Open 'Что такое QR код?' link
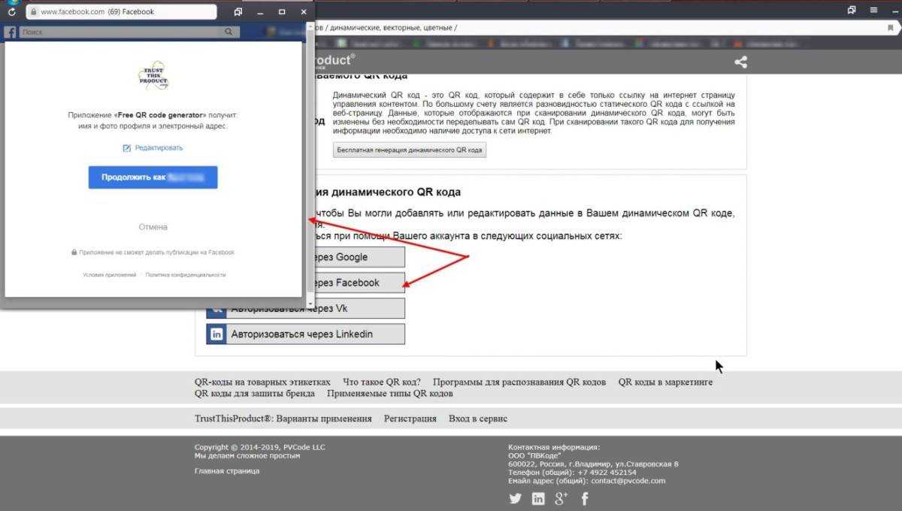This screenshot has width=902, height=511. coord(381,382)
